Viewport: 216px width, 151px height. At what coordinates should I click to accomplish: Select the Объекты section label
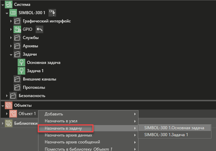click(23, 105)
